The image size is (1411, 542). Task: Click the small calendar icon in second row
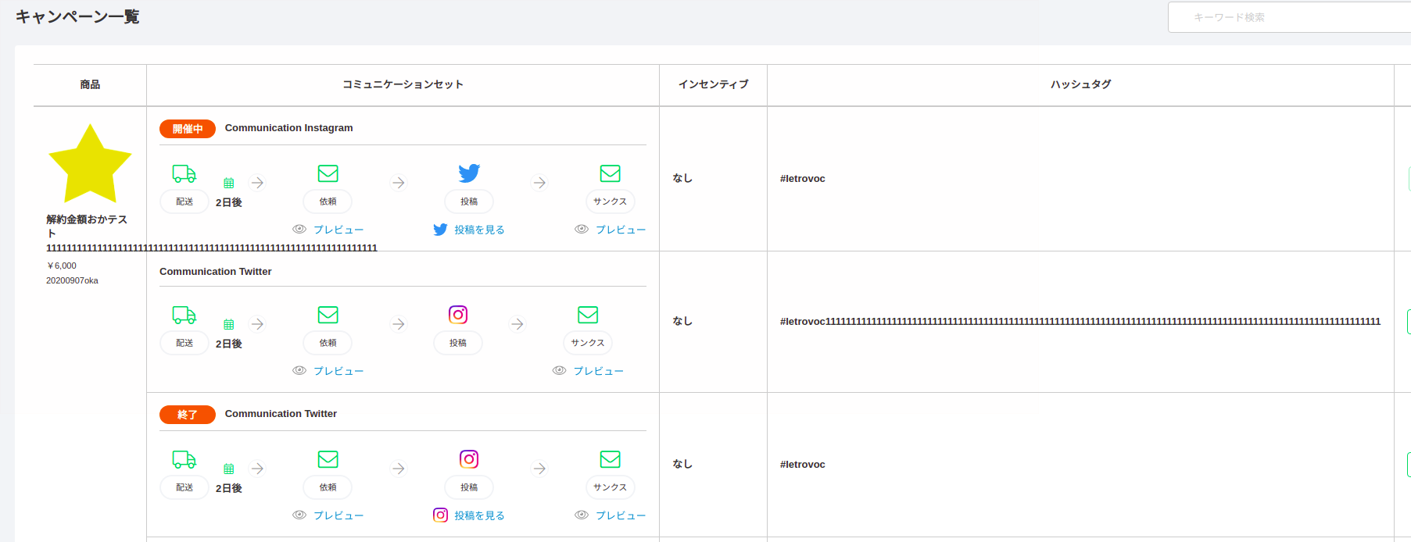(x=229, y=324)
